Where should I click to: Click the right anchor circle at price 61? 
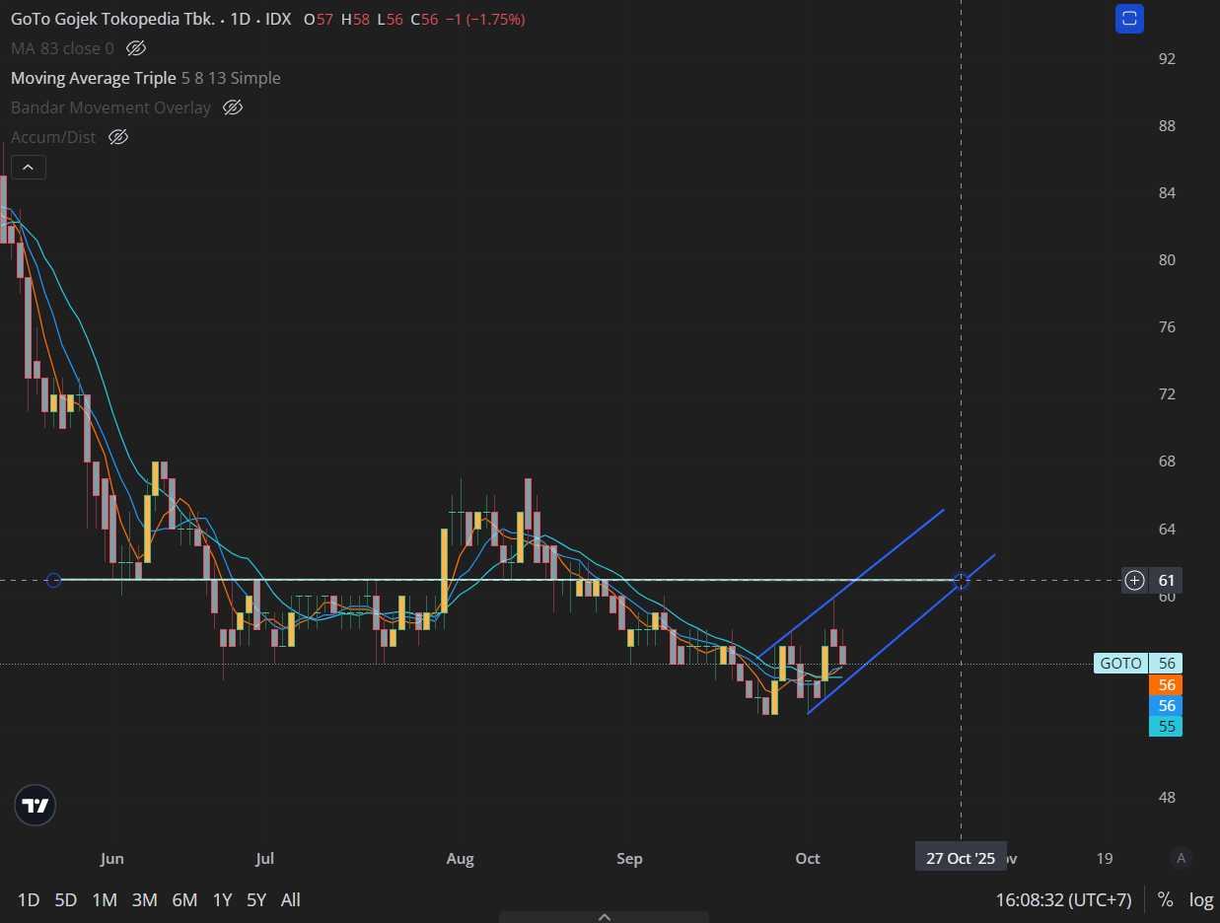coord(962,581)
